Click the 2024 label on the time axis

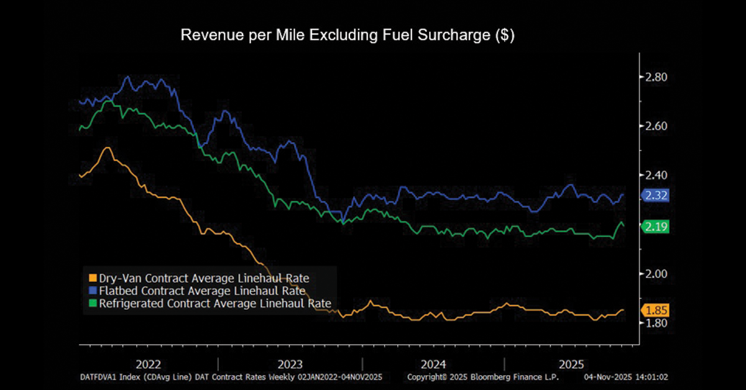pos(433,363)
